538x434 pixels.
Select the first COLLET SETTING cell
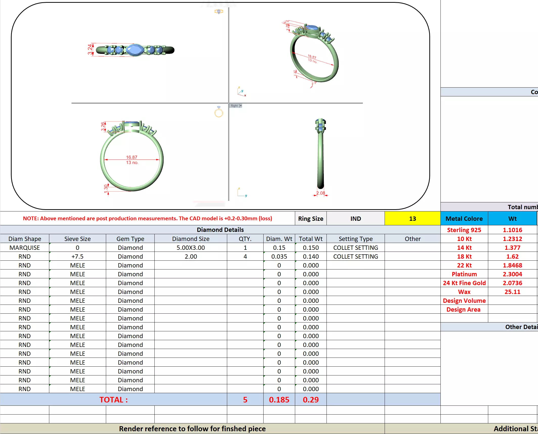[x=355, y=248]
